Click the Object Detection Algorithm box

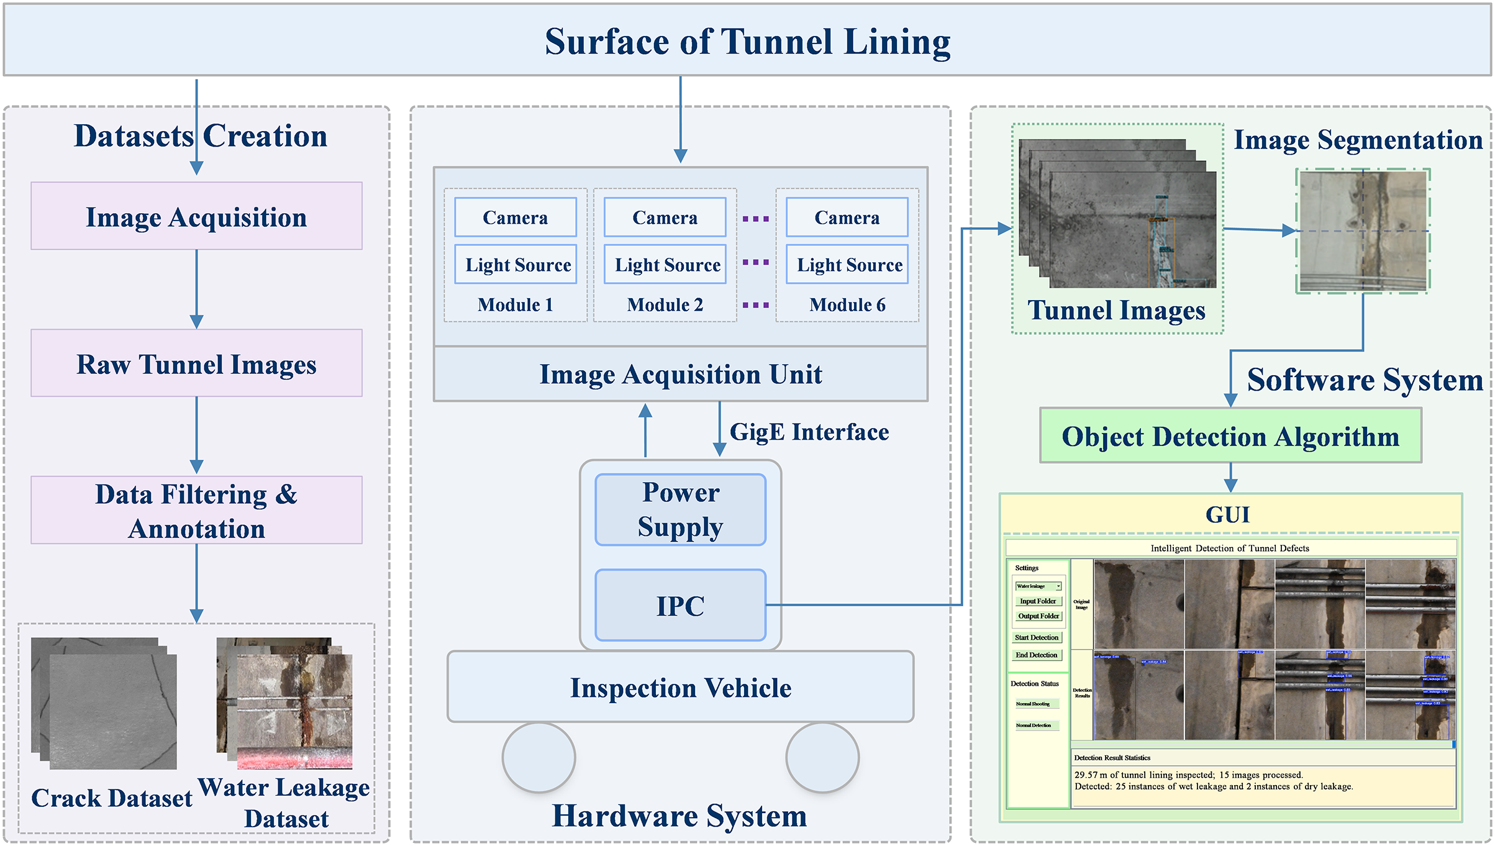point(1230,436)
